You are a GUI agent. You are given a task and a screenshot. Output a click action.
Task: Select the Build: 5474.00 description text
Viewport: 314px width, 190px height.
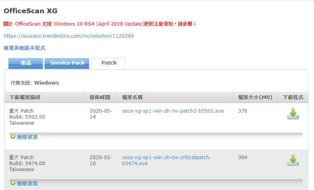tap(27, 164)
